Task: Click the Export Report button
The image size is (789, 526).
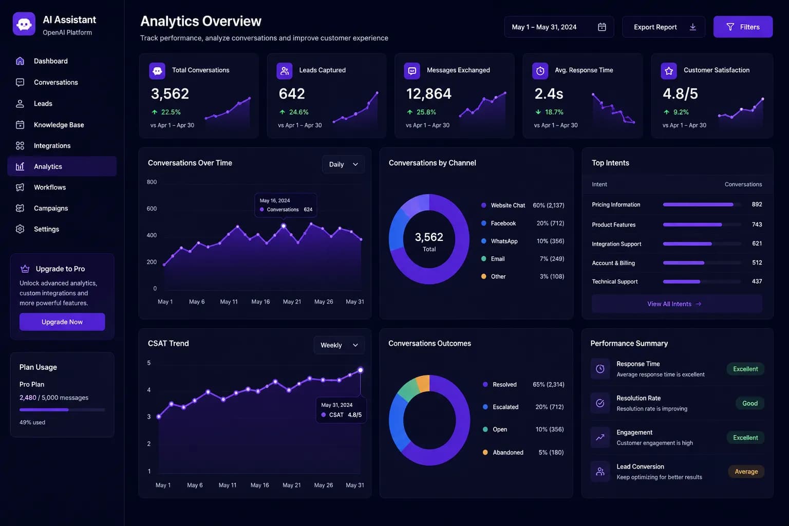Action: [x=664, y=27]
